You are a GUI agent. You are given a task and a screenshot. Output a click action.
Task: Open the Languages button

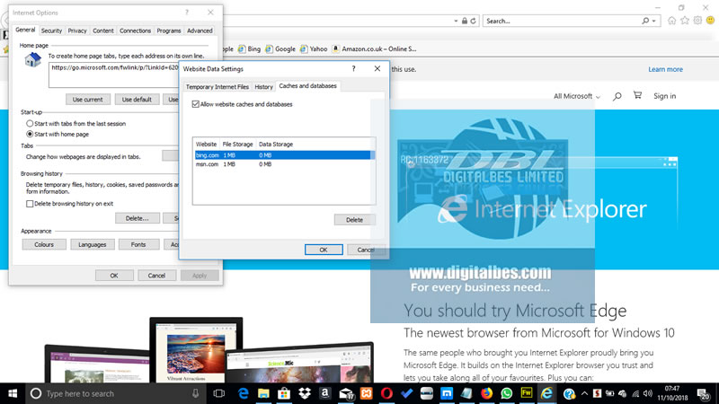click(x=93, y=244)
